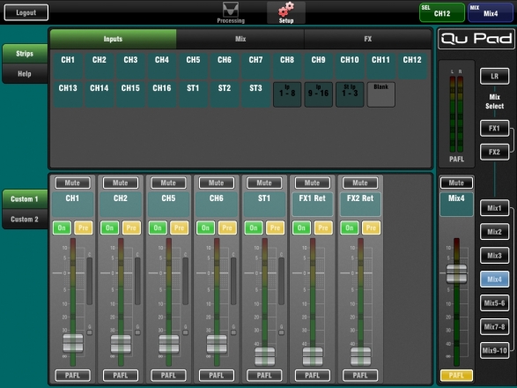Open the Custom 2 strip layer

[25, 220]
